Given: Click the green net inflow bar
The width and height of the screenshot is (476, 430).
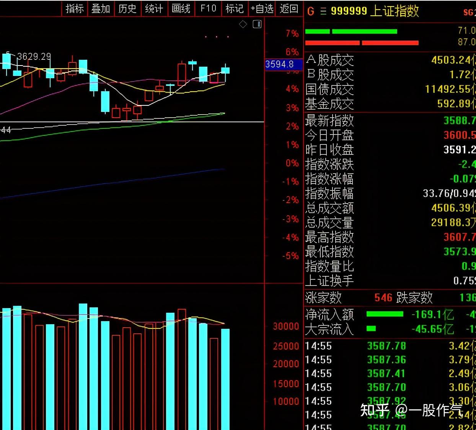Looking at the screenshot, I should click(x=385, y=314).
